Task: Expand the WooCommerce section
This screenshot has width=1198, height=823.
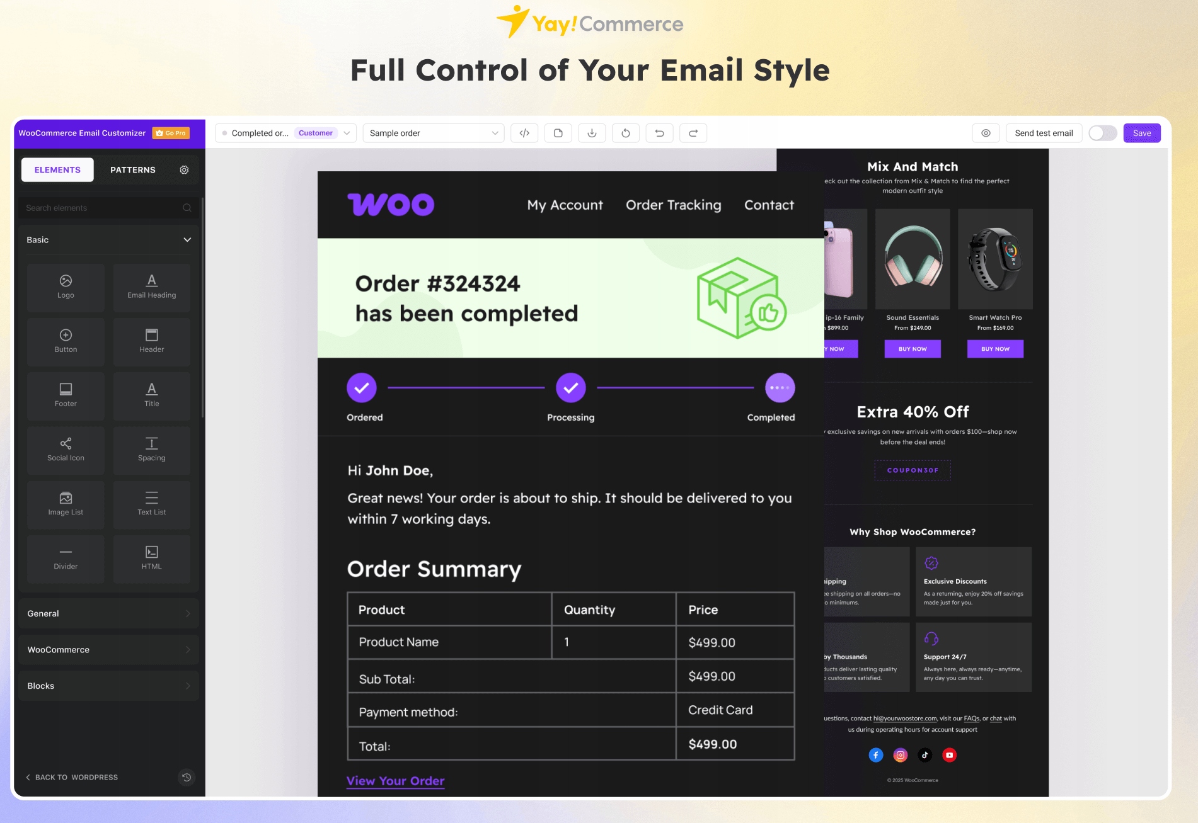Action: coord(108,650)
